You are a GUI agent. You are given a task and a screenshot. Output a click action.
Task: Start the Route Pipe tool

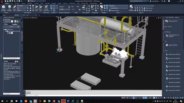click(14, 8)
